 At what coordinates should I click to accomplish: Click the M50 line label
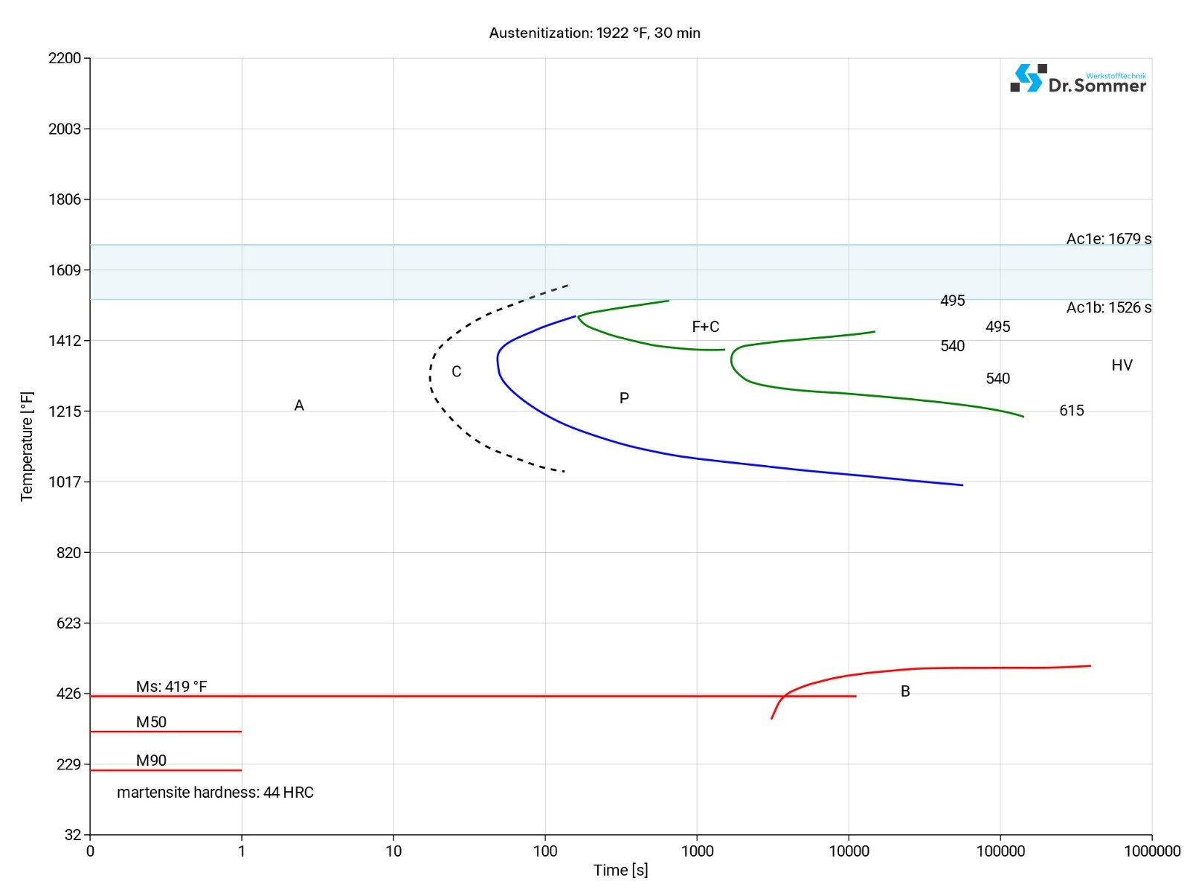tap(151, 722)
